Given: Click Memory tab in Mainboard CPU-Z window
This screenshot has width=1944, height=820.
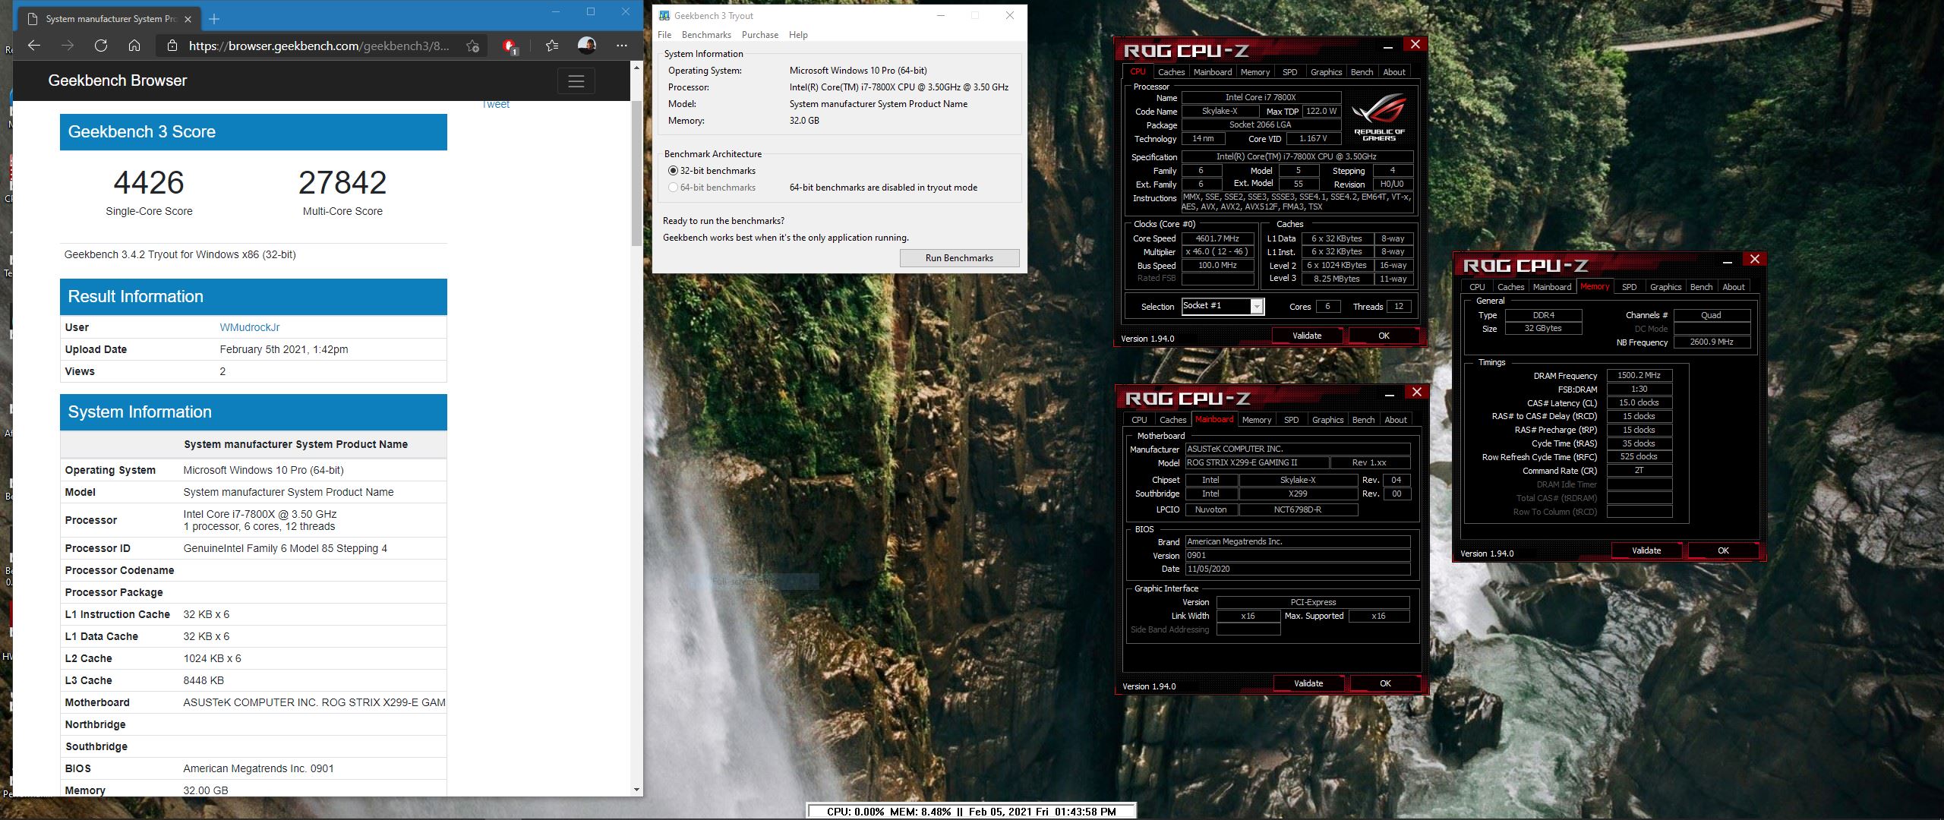Looking at the screenshot, I should point(1257,420).
